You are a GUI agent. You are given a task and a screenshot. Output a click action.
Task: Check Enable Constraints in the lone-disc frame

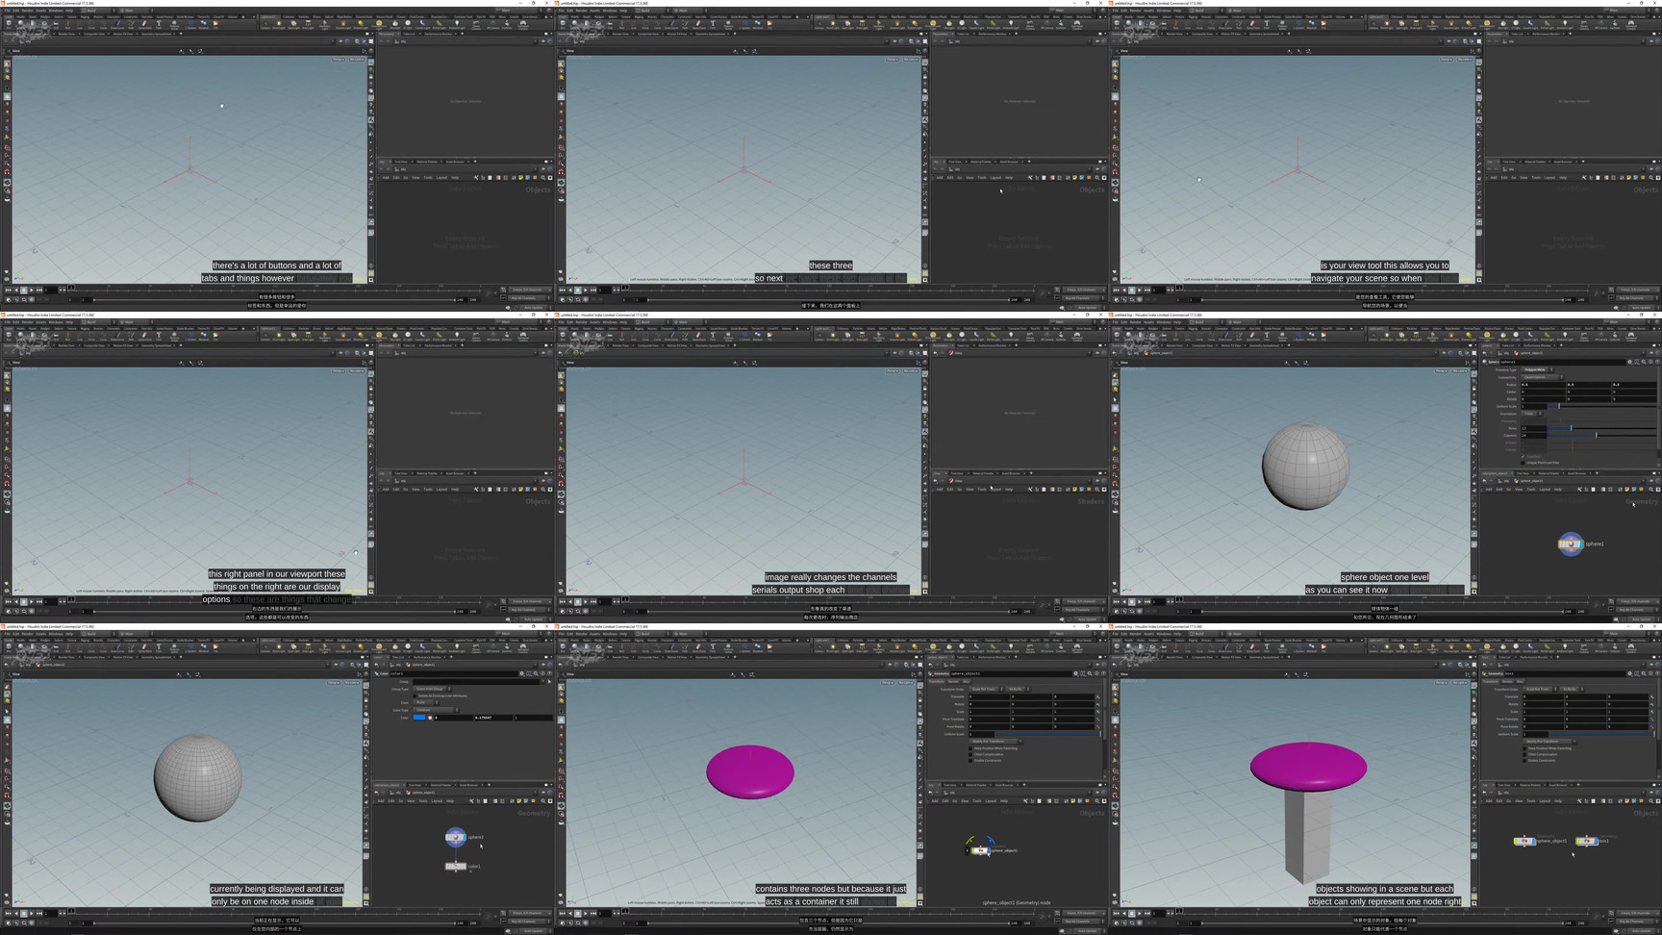click(970, 761)
